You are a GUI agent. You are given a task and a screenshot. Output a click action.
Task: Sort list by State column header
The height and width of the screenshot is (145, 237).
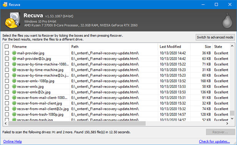pos(221,46)
